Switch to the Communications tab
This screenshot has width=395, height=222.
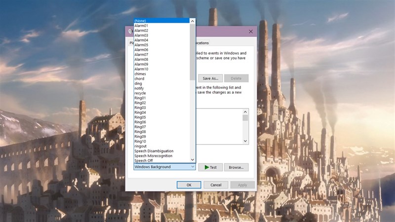[x=202, y=43]
